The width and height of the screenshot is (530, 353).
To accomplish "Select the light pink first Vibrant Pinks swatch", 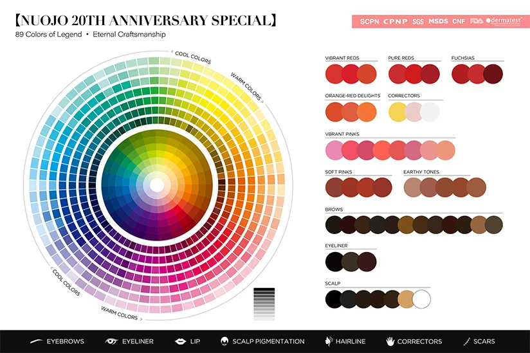I will (x=333, y=150).
